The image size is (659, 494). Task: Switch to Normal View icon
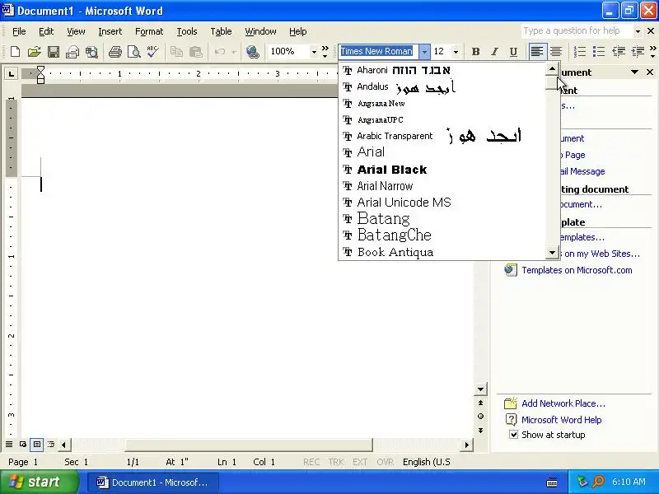click(x=9, y=444)
